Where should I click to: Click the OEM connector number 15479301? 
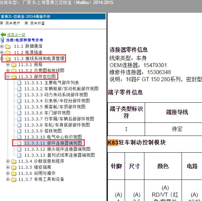coord(155,65)
